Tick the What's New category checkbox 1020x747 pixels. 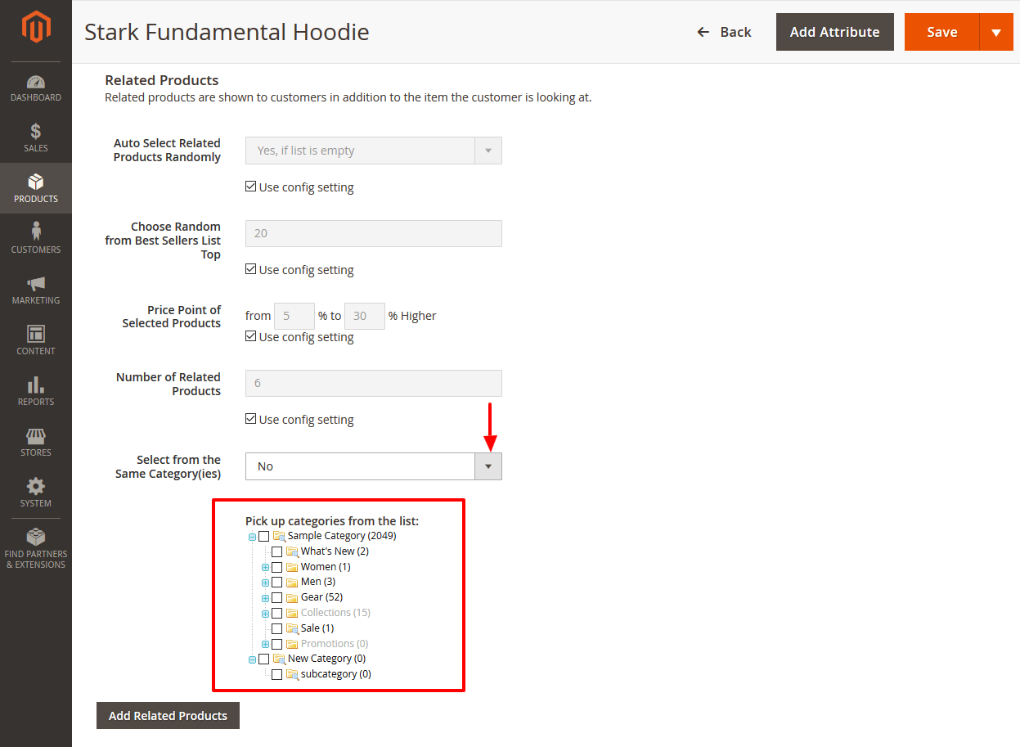point(276,552)
